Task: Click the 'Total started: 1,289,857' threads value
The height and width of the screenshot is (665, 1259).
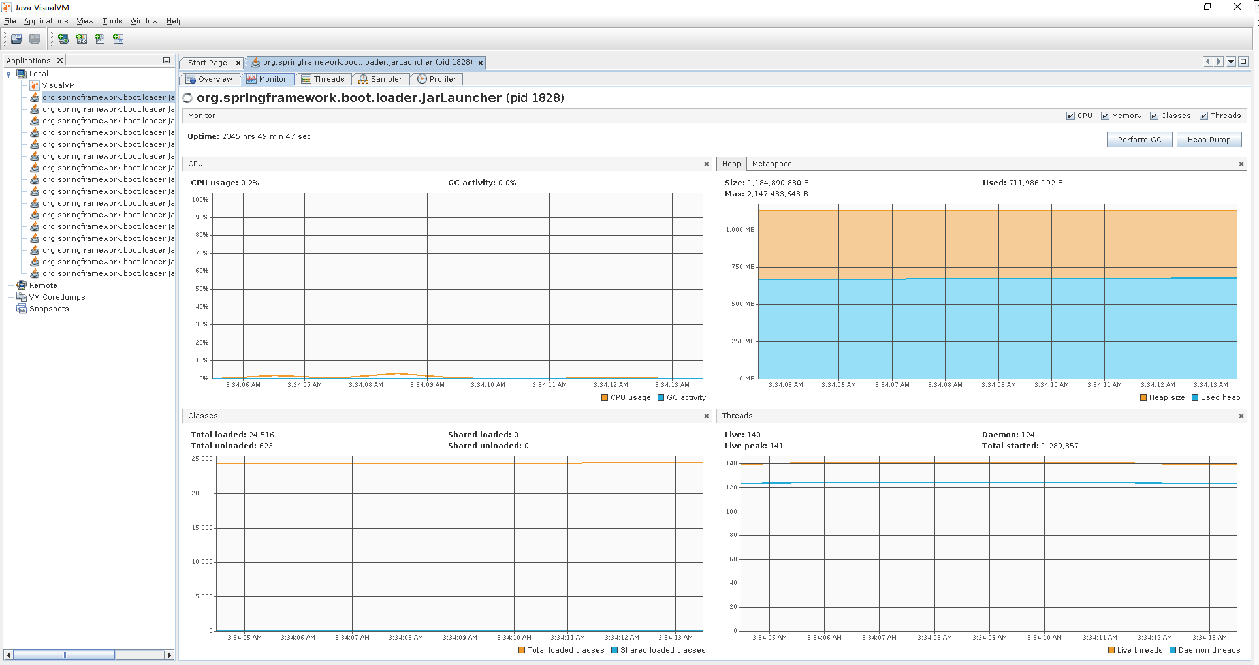Action: click(x=1030, y=446)
